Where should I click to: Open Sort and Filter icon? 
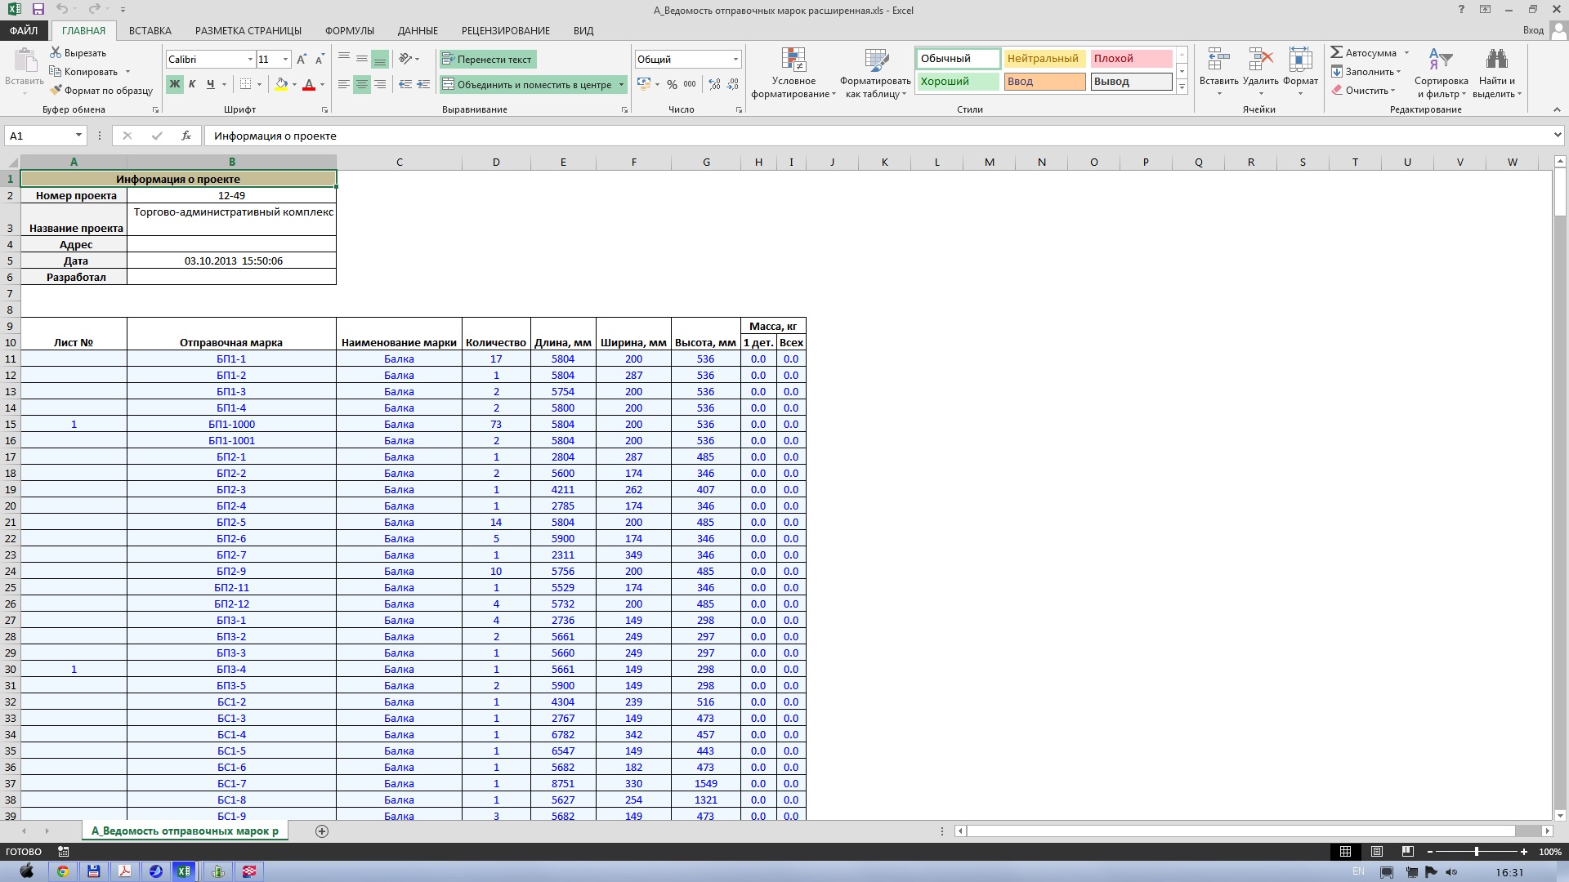(1441, 60)
